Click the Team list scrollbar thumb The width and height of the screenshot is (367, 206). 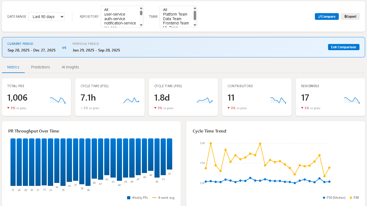pos(195,15)
